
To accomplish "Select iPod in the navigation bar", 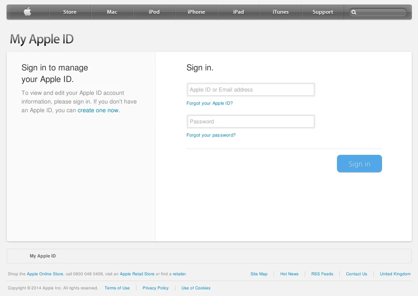I will (x=154, y=12).
